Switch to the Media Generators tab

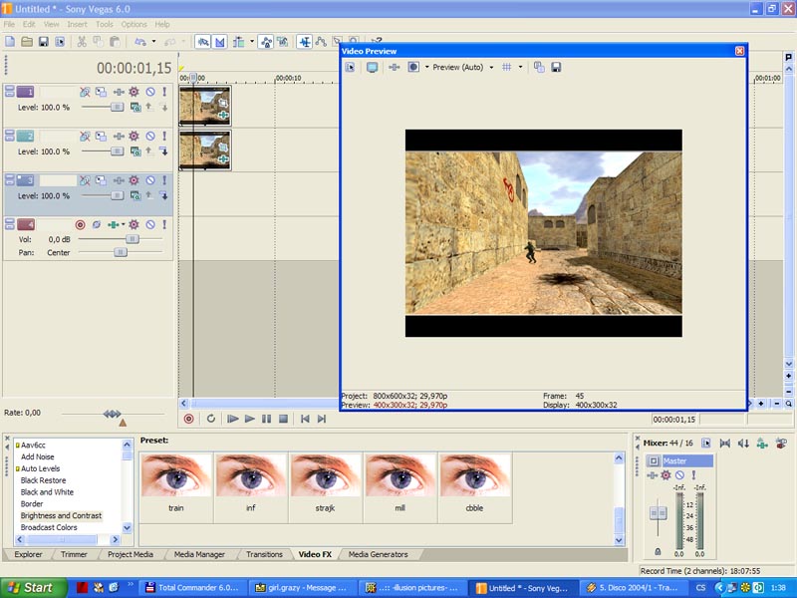[379, 554]
